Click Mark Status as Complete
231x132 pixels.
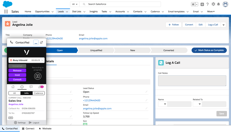click(x=209, y=50)
